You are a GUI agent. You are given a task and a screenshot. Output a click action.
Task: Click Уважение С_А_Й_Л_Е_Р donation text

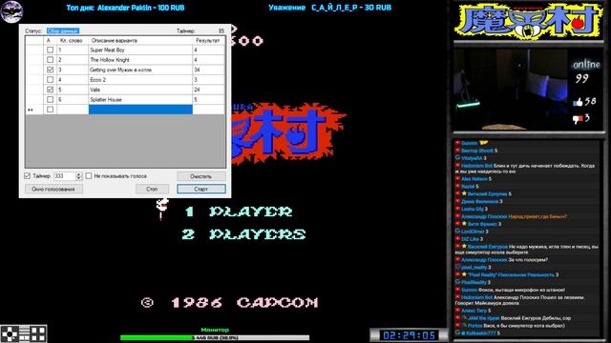point(330,8)
